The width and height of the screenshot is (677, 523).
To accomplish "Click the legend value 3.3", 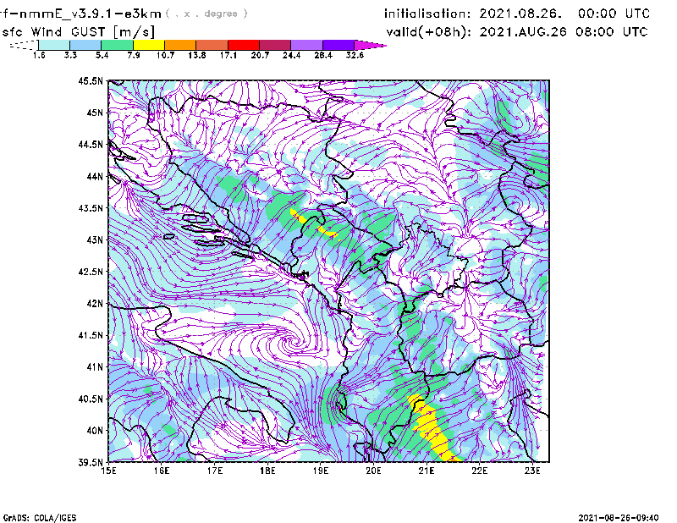I will pos(70,55).
